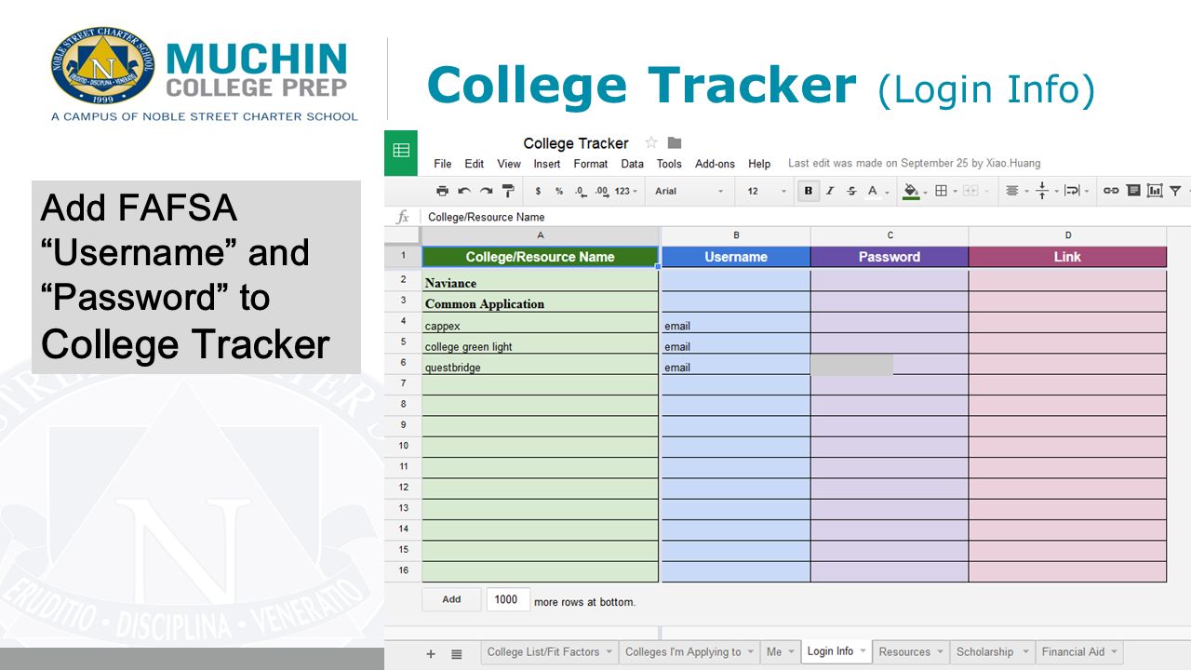
Task: Open the move-to-folder icon
Action: click(x=675, y=142)
